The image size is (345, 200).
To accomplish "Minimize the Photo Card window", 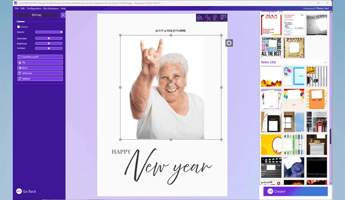I will [x=310, y=3].
